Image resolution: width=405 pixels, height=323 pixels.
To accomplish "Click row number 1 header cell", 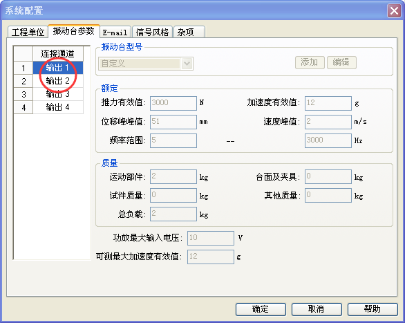I will (23, 68).
